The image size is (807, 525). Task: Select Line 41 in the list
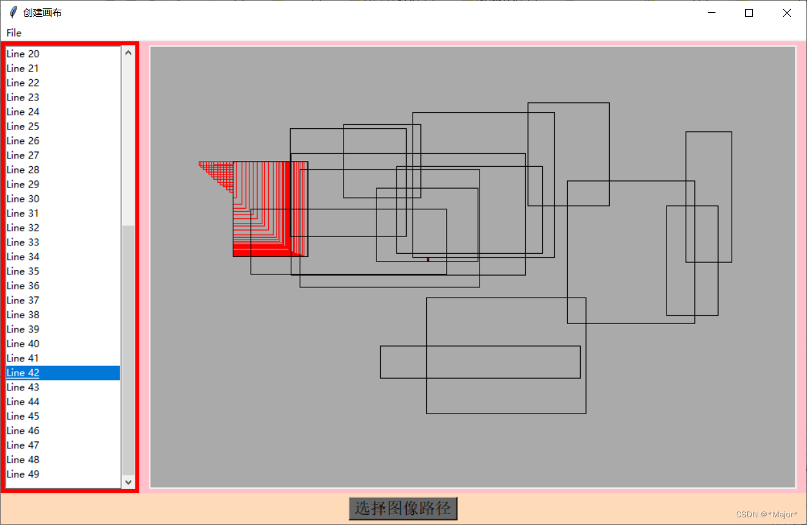tap(63, 358)
